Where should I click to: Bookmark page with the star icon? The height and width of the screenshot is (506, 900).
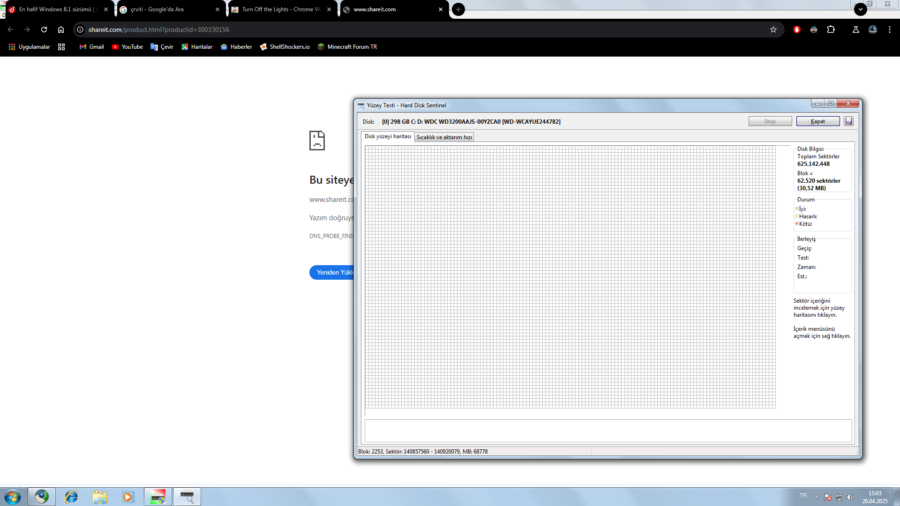pyautogui.click(x=773, y=30)
